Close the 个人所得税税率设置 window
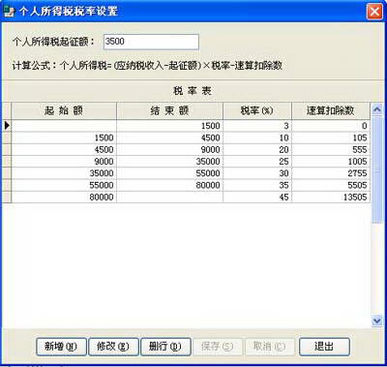Viewport: 387px width, 367px height. click(x=374, y=12)
